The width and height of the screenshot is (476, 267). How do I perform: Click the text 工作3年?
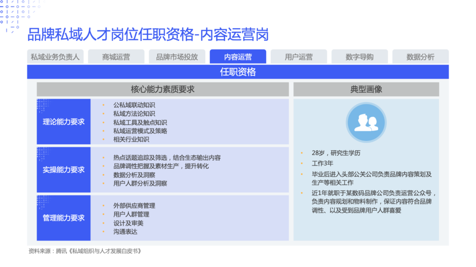(x=323, y=164)
